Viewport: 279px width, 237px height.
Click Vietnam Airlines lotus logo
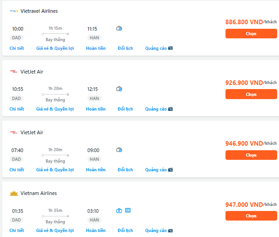click(14, 193)
